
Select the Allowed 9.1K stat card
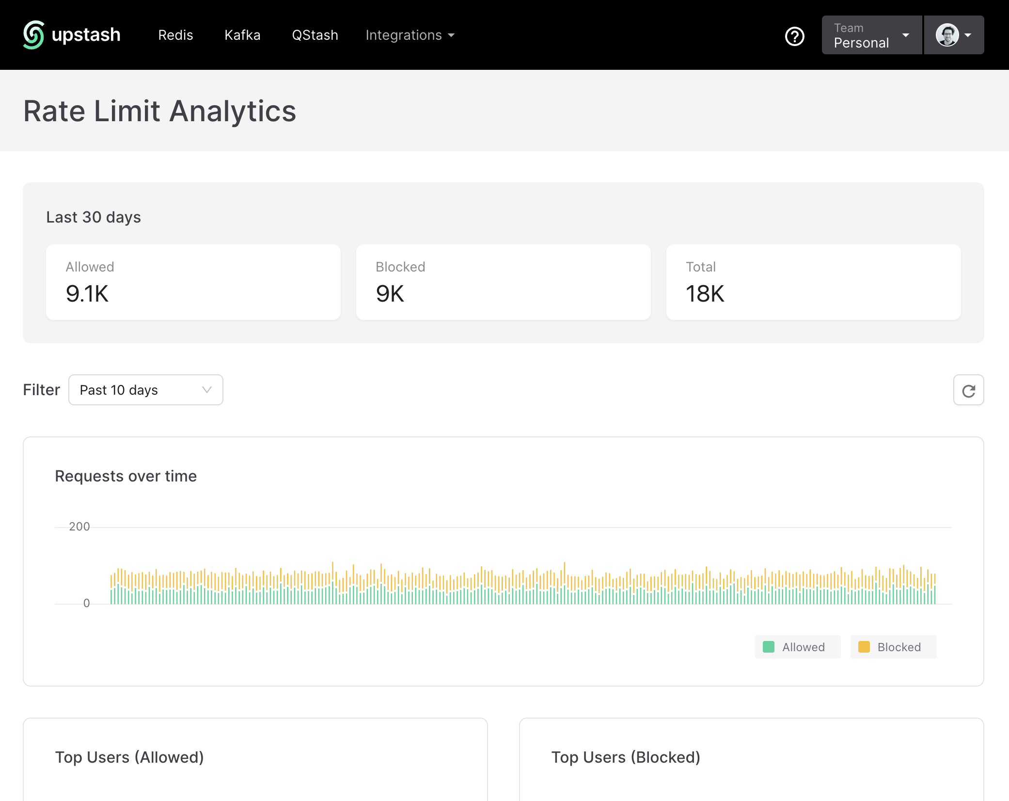(x=193, y=282)
